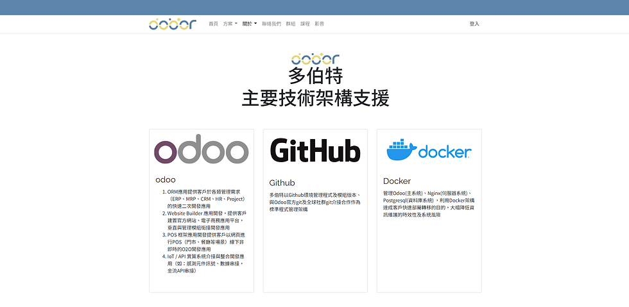Screen dimensions: 629x307
Task: Click the 登入 login link
Action: click(474, 24)
